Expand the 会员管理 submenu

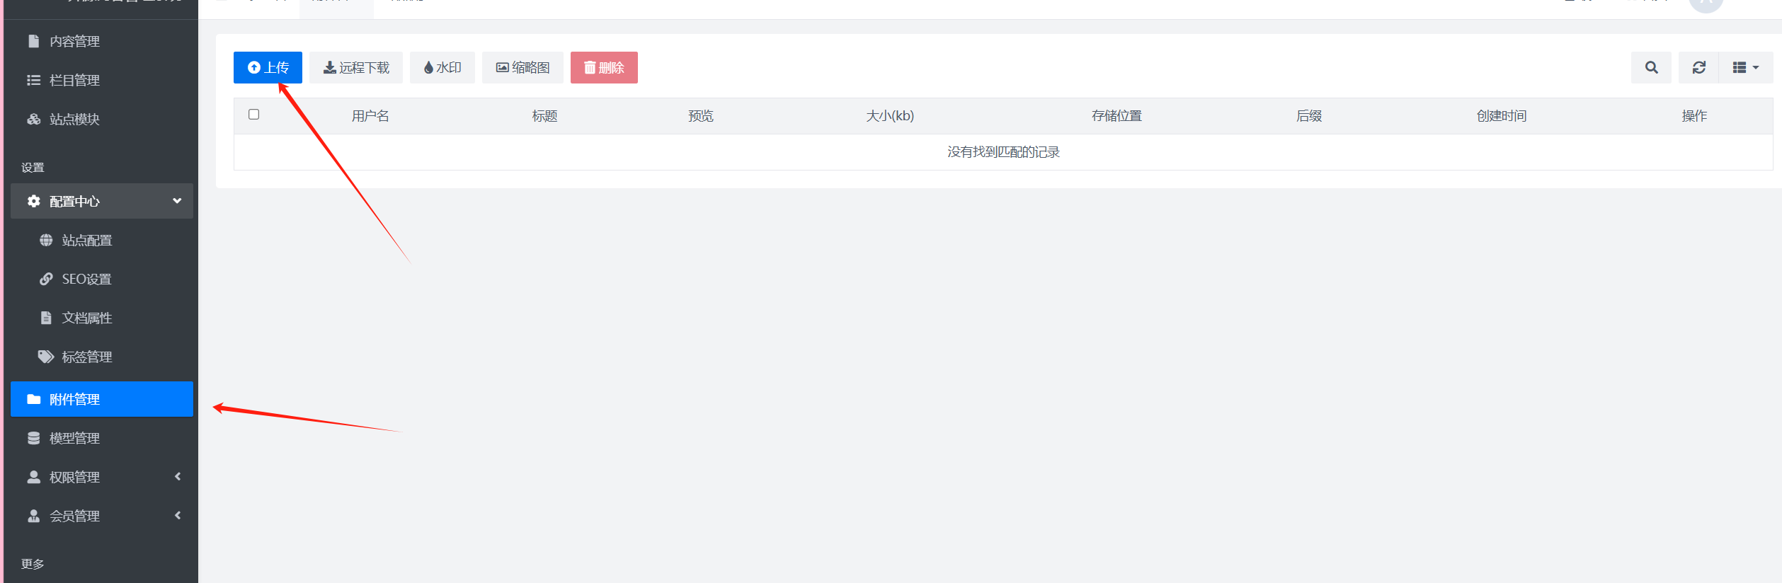click(x=102, y=516)
